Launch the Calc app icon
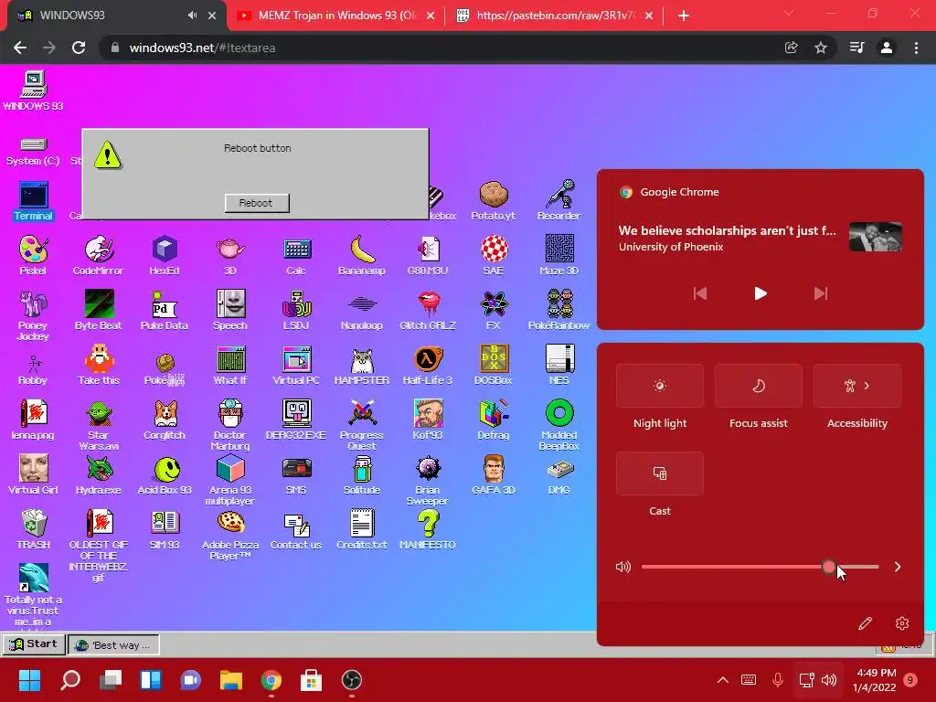 click(x=296, y=255)
